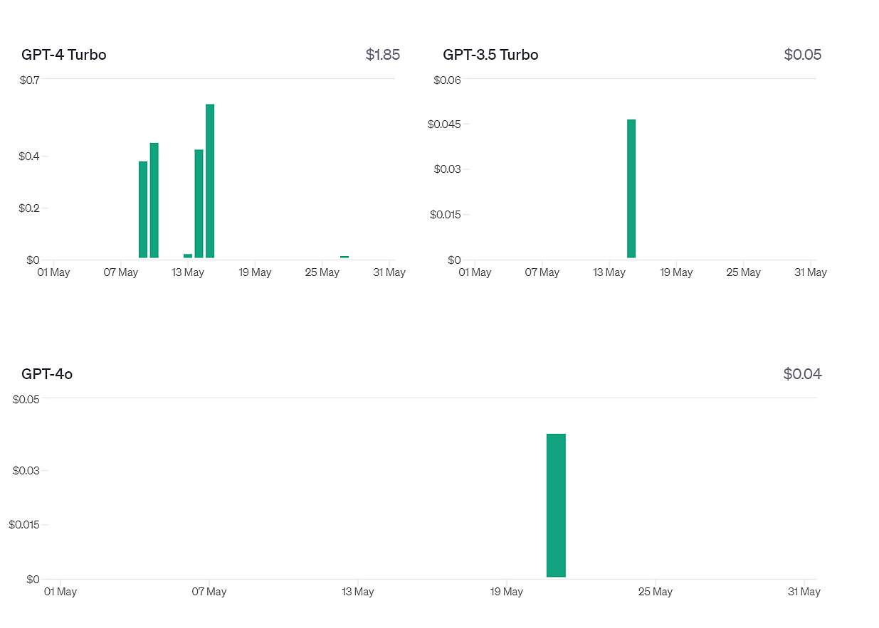The height and width of the screenshot is (628, 879).
Task: Click '25 May' on the GPT-4o axis
Action: click(x=655, y=592)
